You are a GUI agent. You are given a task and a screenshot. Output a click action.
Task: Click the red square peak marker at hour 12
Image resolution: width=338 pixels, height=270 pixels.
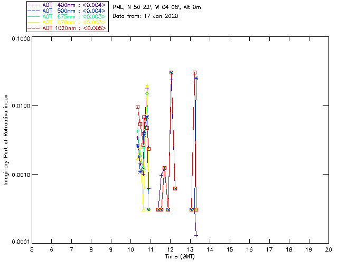171,73
